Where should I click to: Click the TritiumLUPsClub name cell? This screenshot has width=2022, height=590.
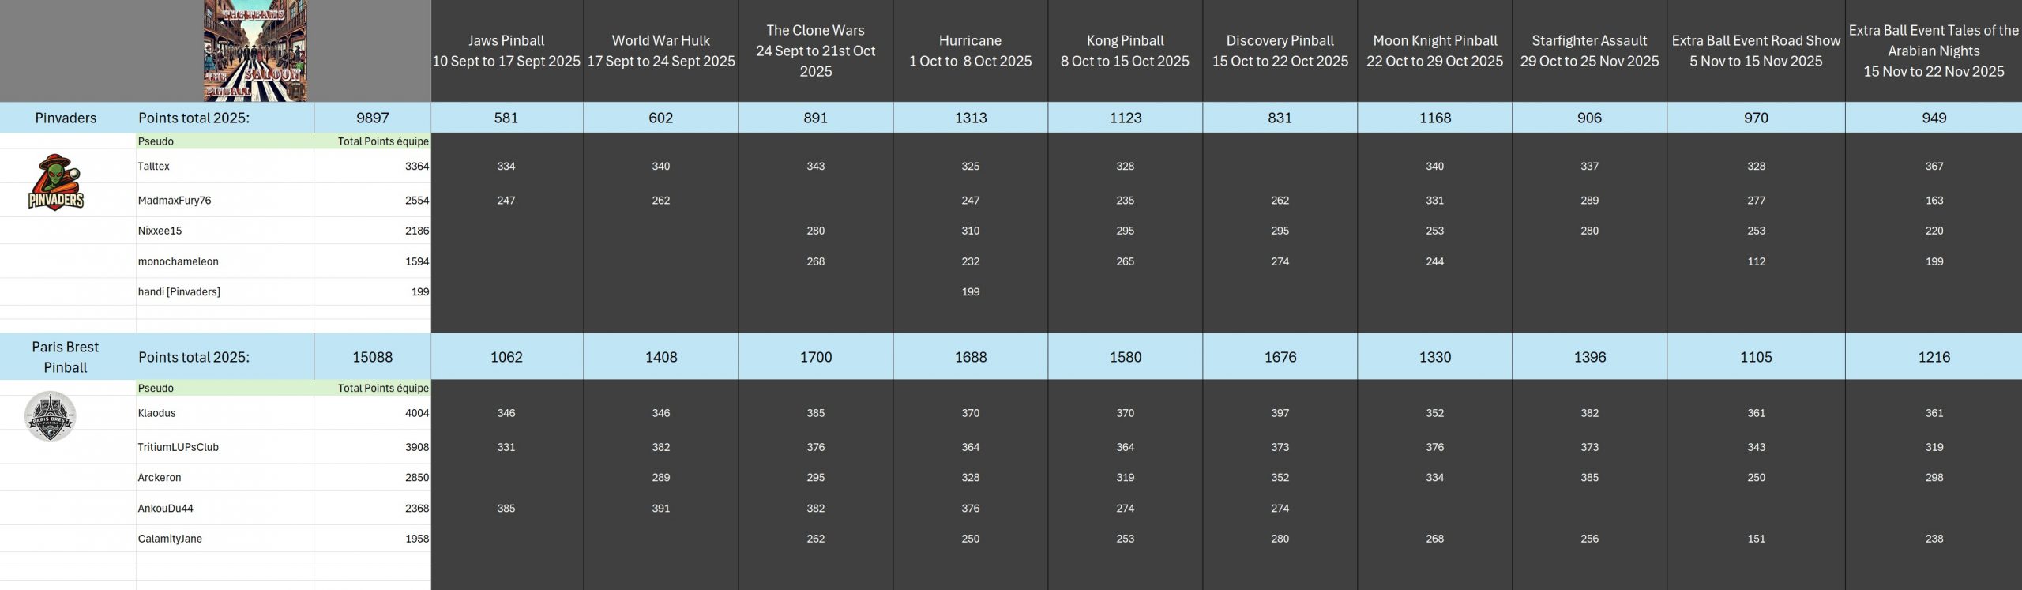click(224, 447)
